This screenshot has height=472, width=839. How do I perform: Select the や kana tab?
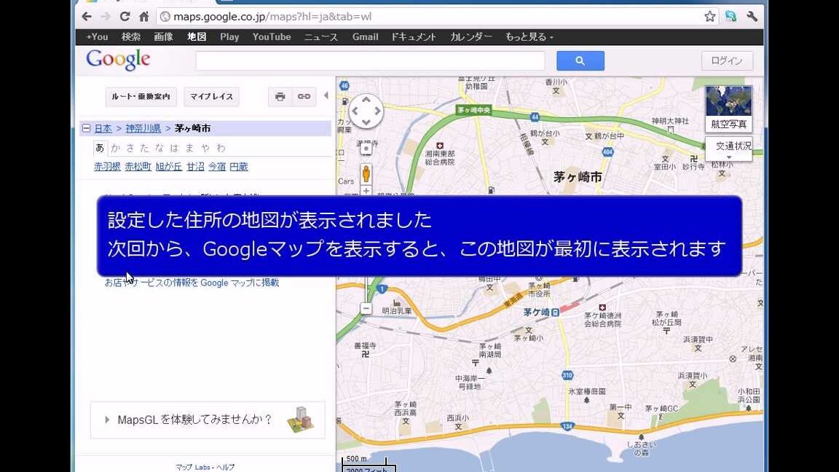[205, 148]
